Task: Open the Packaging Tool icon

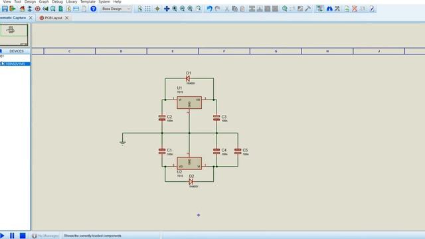Action: (300, 9)
